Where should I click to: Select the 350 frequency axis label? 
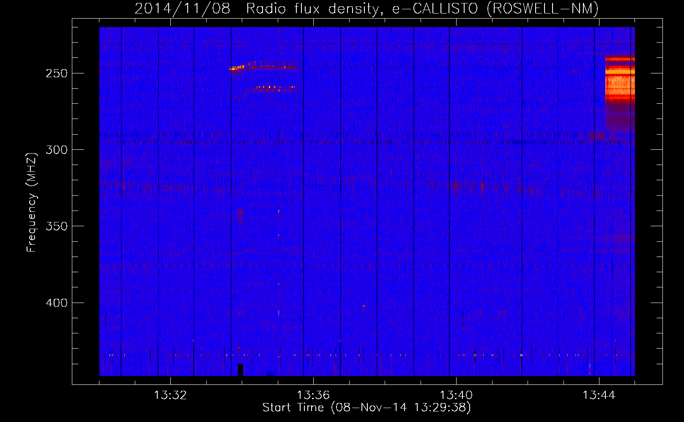57,226
